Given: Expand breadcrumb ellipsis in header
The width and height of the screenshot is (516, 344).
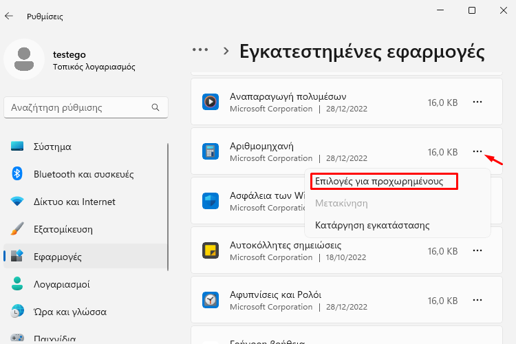Looking at the screenshot, I should click(200, 50).
